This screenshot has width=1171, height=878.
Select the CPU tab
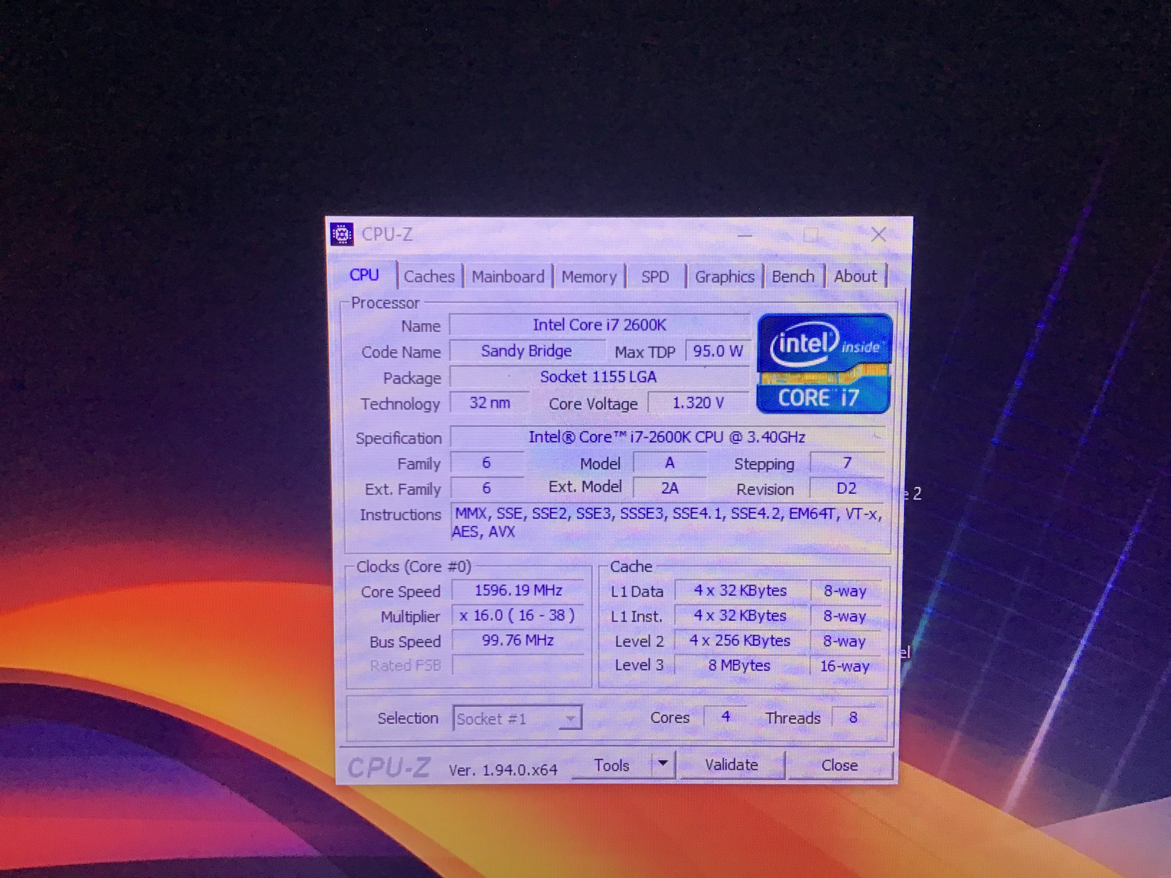tap(364, 275)
